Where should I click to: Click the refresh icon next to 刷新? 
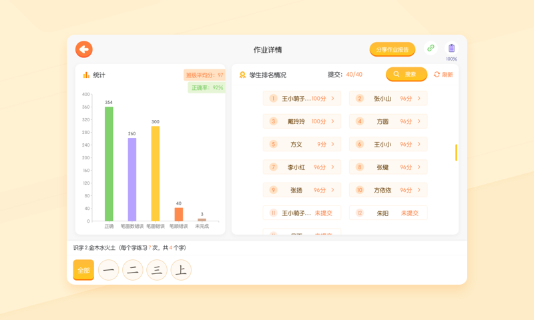(437, 75)
